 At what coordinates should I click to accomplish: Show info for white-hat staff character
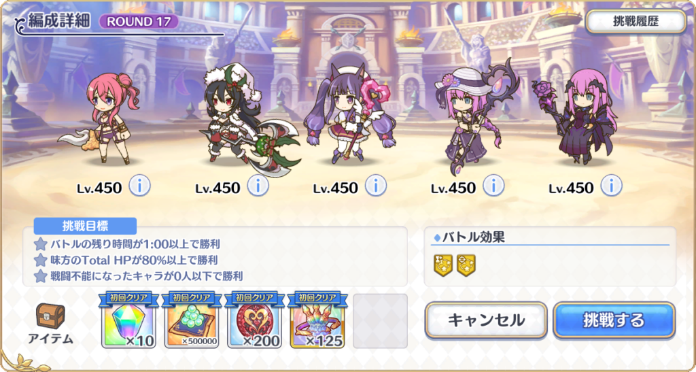[493, 186]
